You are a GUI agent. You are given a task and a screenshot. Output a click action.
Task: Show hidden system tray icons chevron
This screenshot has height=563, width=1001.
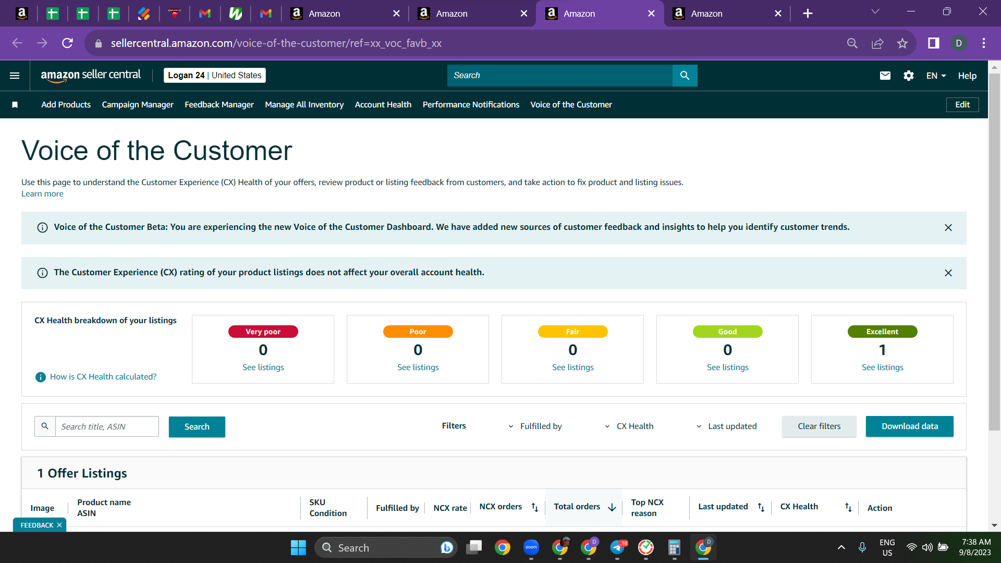[841, 547]
